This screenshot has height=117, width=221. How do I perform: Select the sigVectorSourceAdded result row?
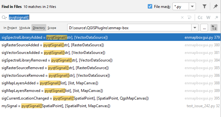click(x=110, y=53)
